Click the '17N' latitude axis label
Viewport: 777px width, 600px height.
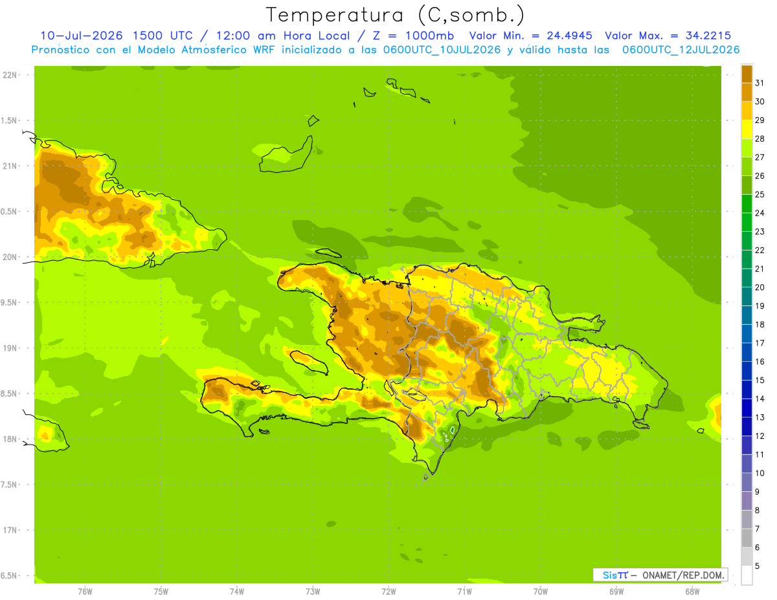[x=10, y=530]
